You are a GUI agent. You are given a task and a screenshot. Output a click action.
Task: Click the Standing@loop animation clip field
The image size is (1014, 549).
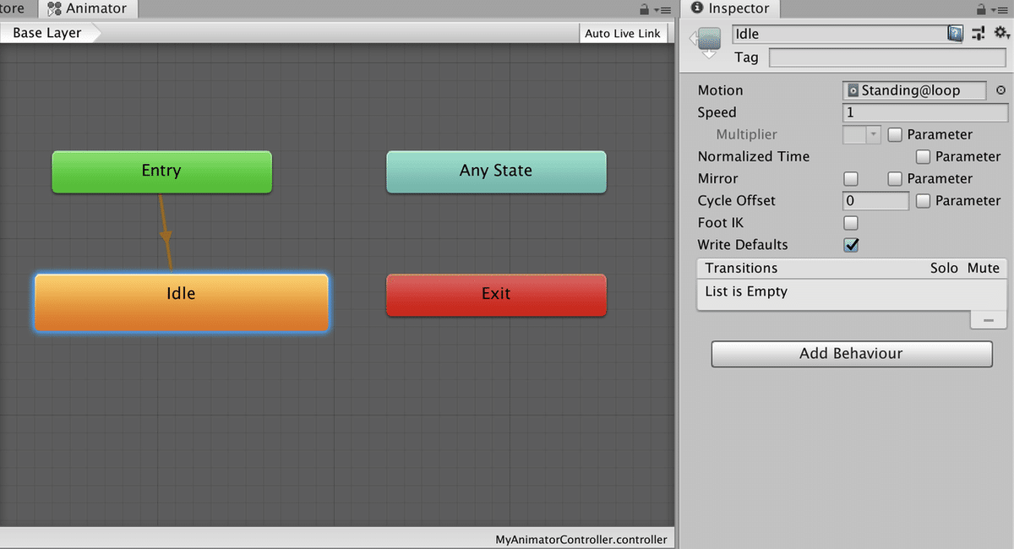tap(914, 90)
